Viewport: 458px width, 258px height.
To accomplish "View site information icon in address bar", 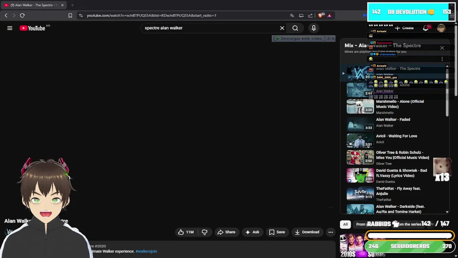I will coord(81,15).
